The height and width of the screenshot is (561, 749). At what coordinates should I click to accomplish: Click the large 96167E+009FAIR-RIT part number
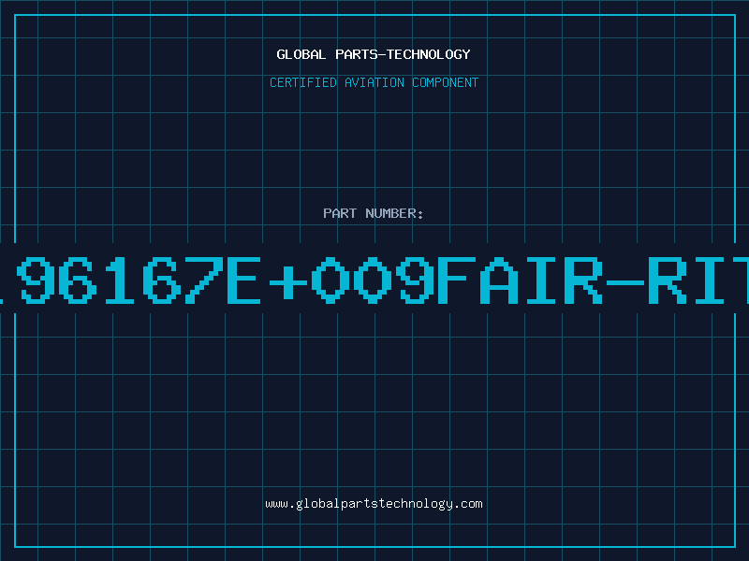point(374,280)
